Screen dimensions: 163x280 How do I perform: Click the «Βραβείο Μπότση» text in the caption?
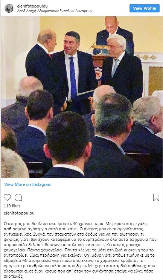pos(18,261)
